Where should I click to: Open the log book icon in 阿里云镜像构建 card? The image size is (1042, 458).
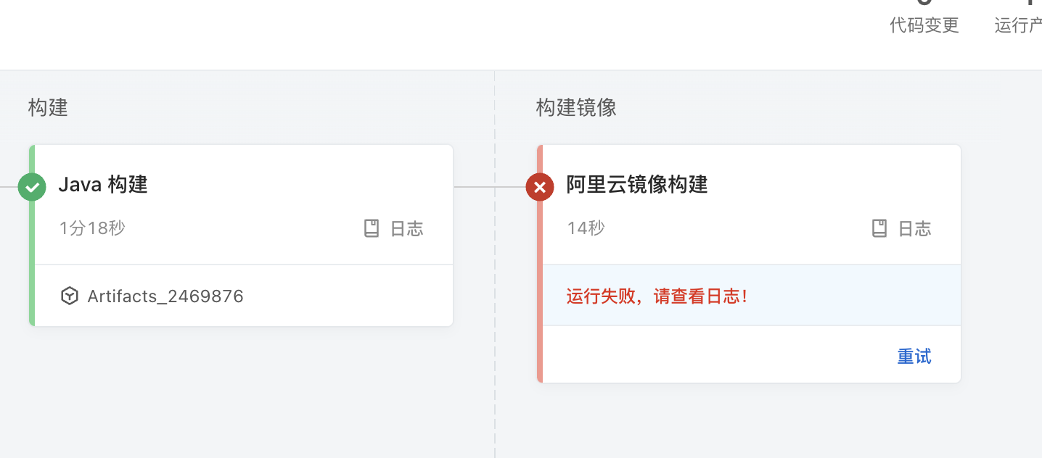879,229
